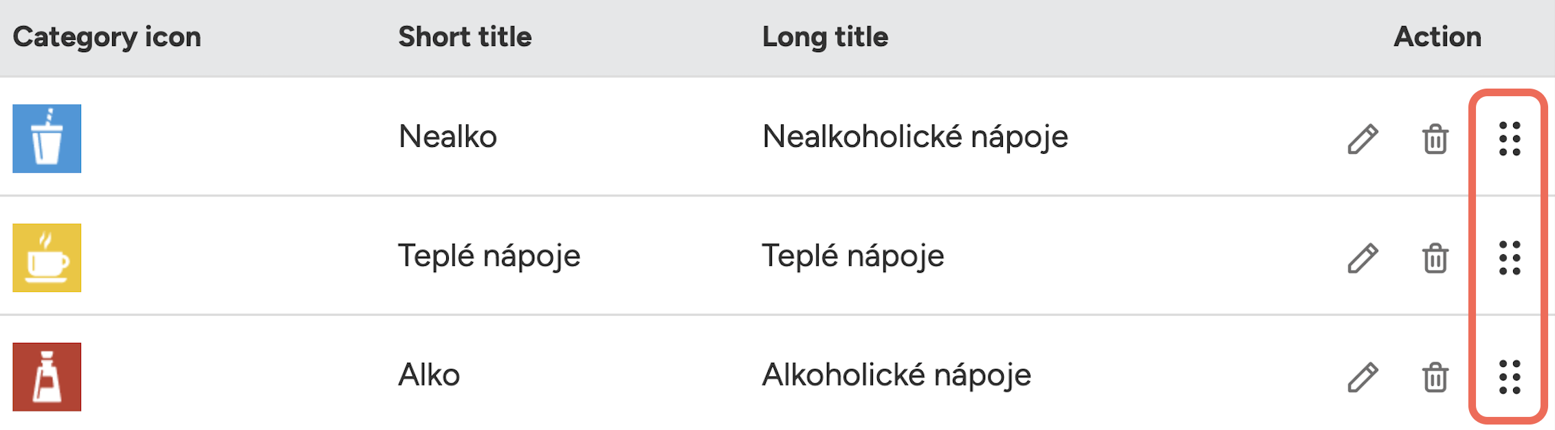Delete the Teplé nápoje category

click(1435, 258)
